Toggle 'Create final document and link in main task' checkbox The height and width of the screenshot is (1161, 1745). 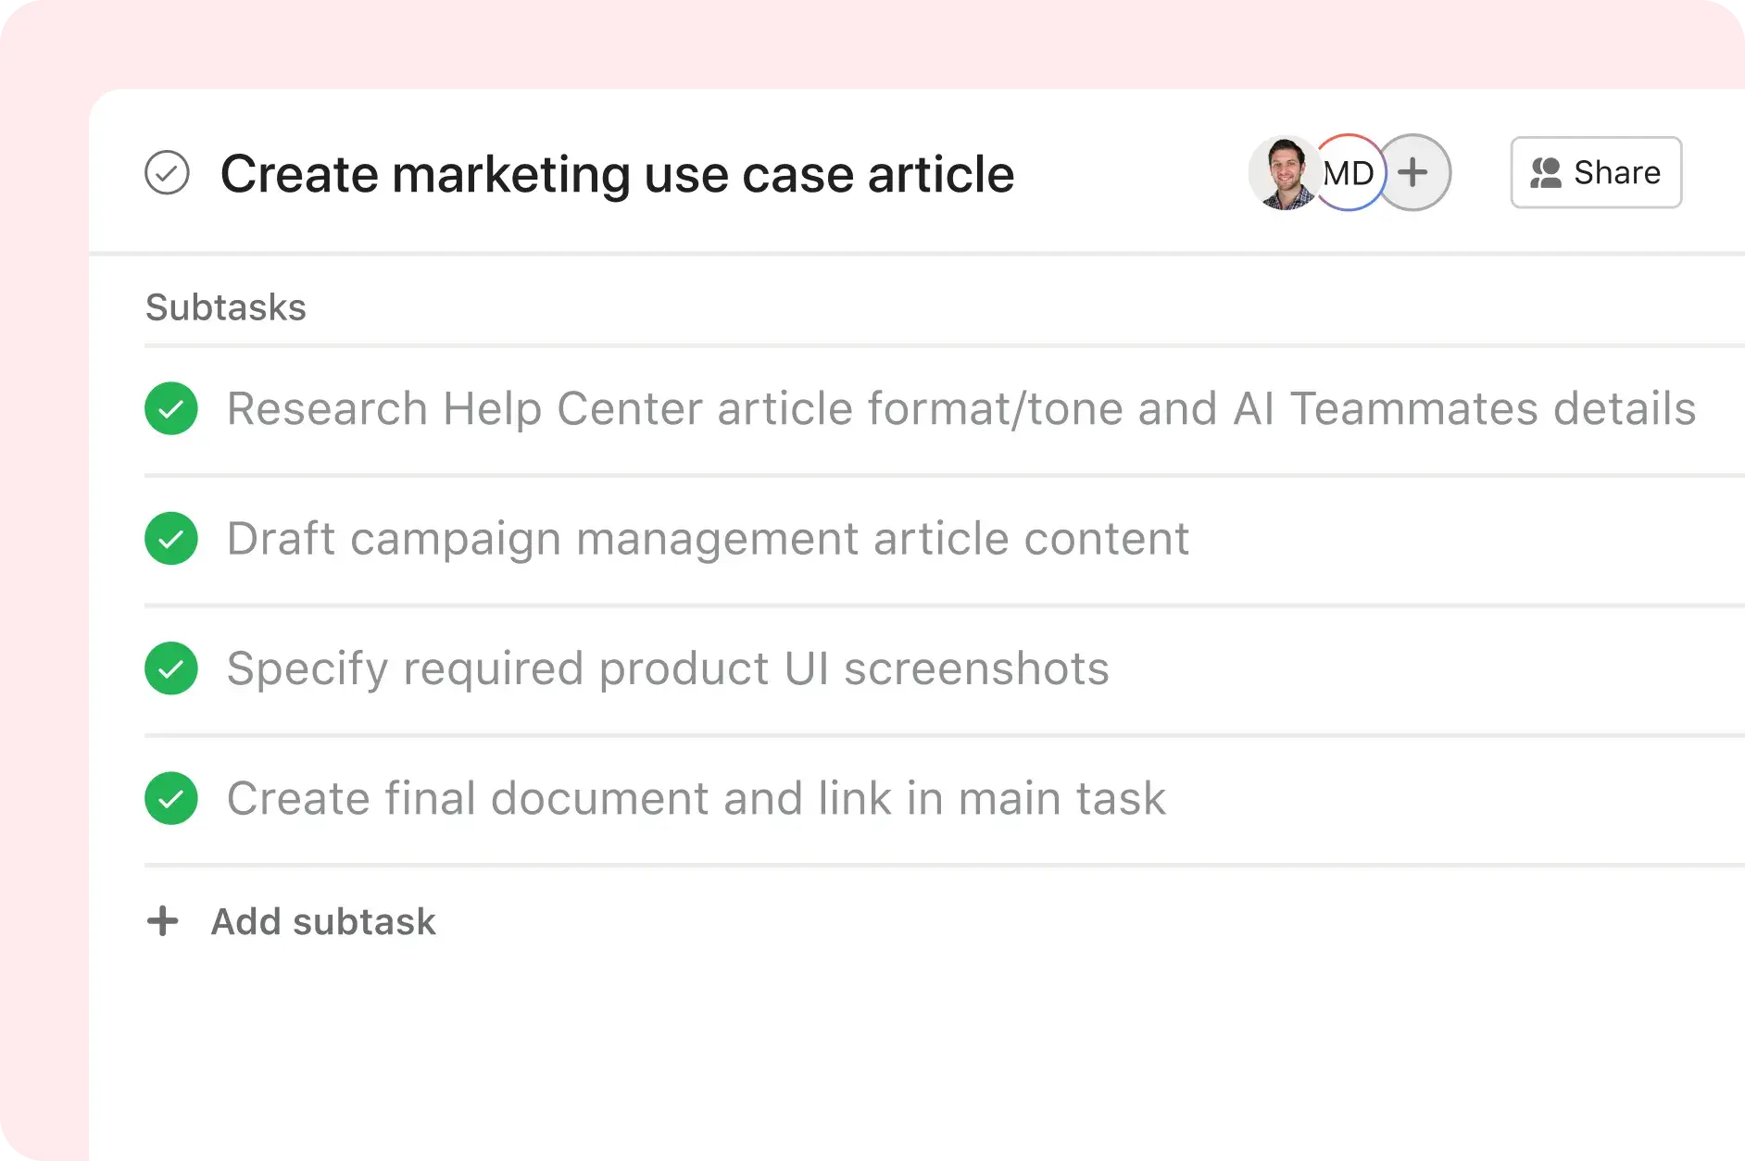click(x=171, y=798)
